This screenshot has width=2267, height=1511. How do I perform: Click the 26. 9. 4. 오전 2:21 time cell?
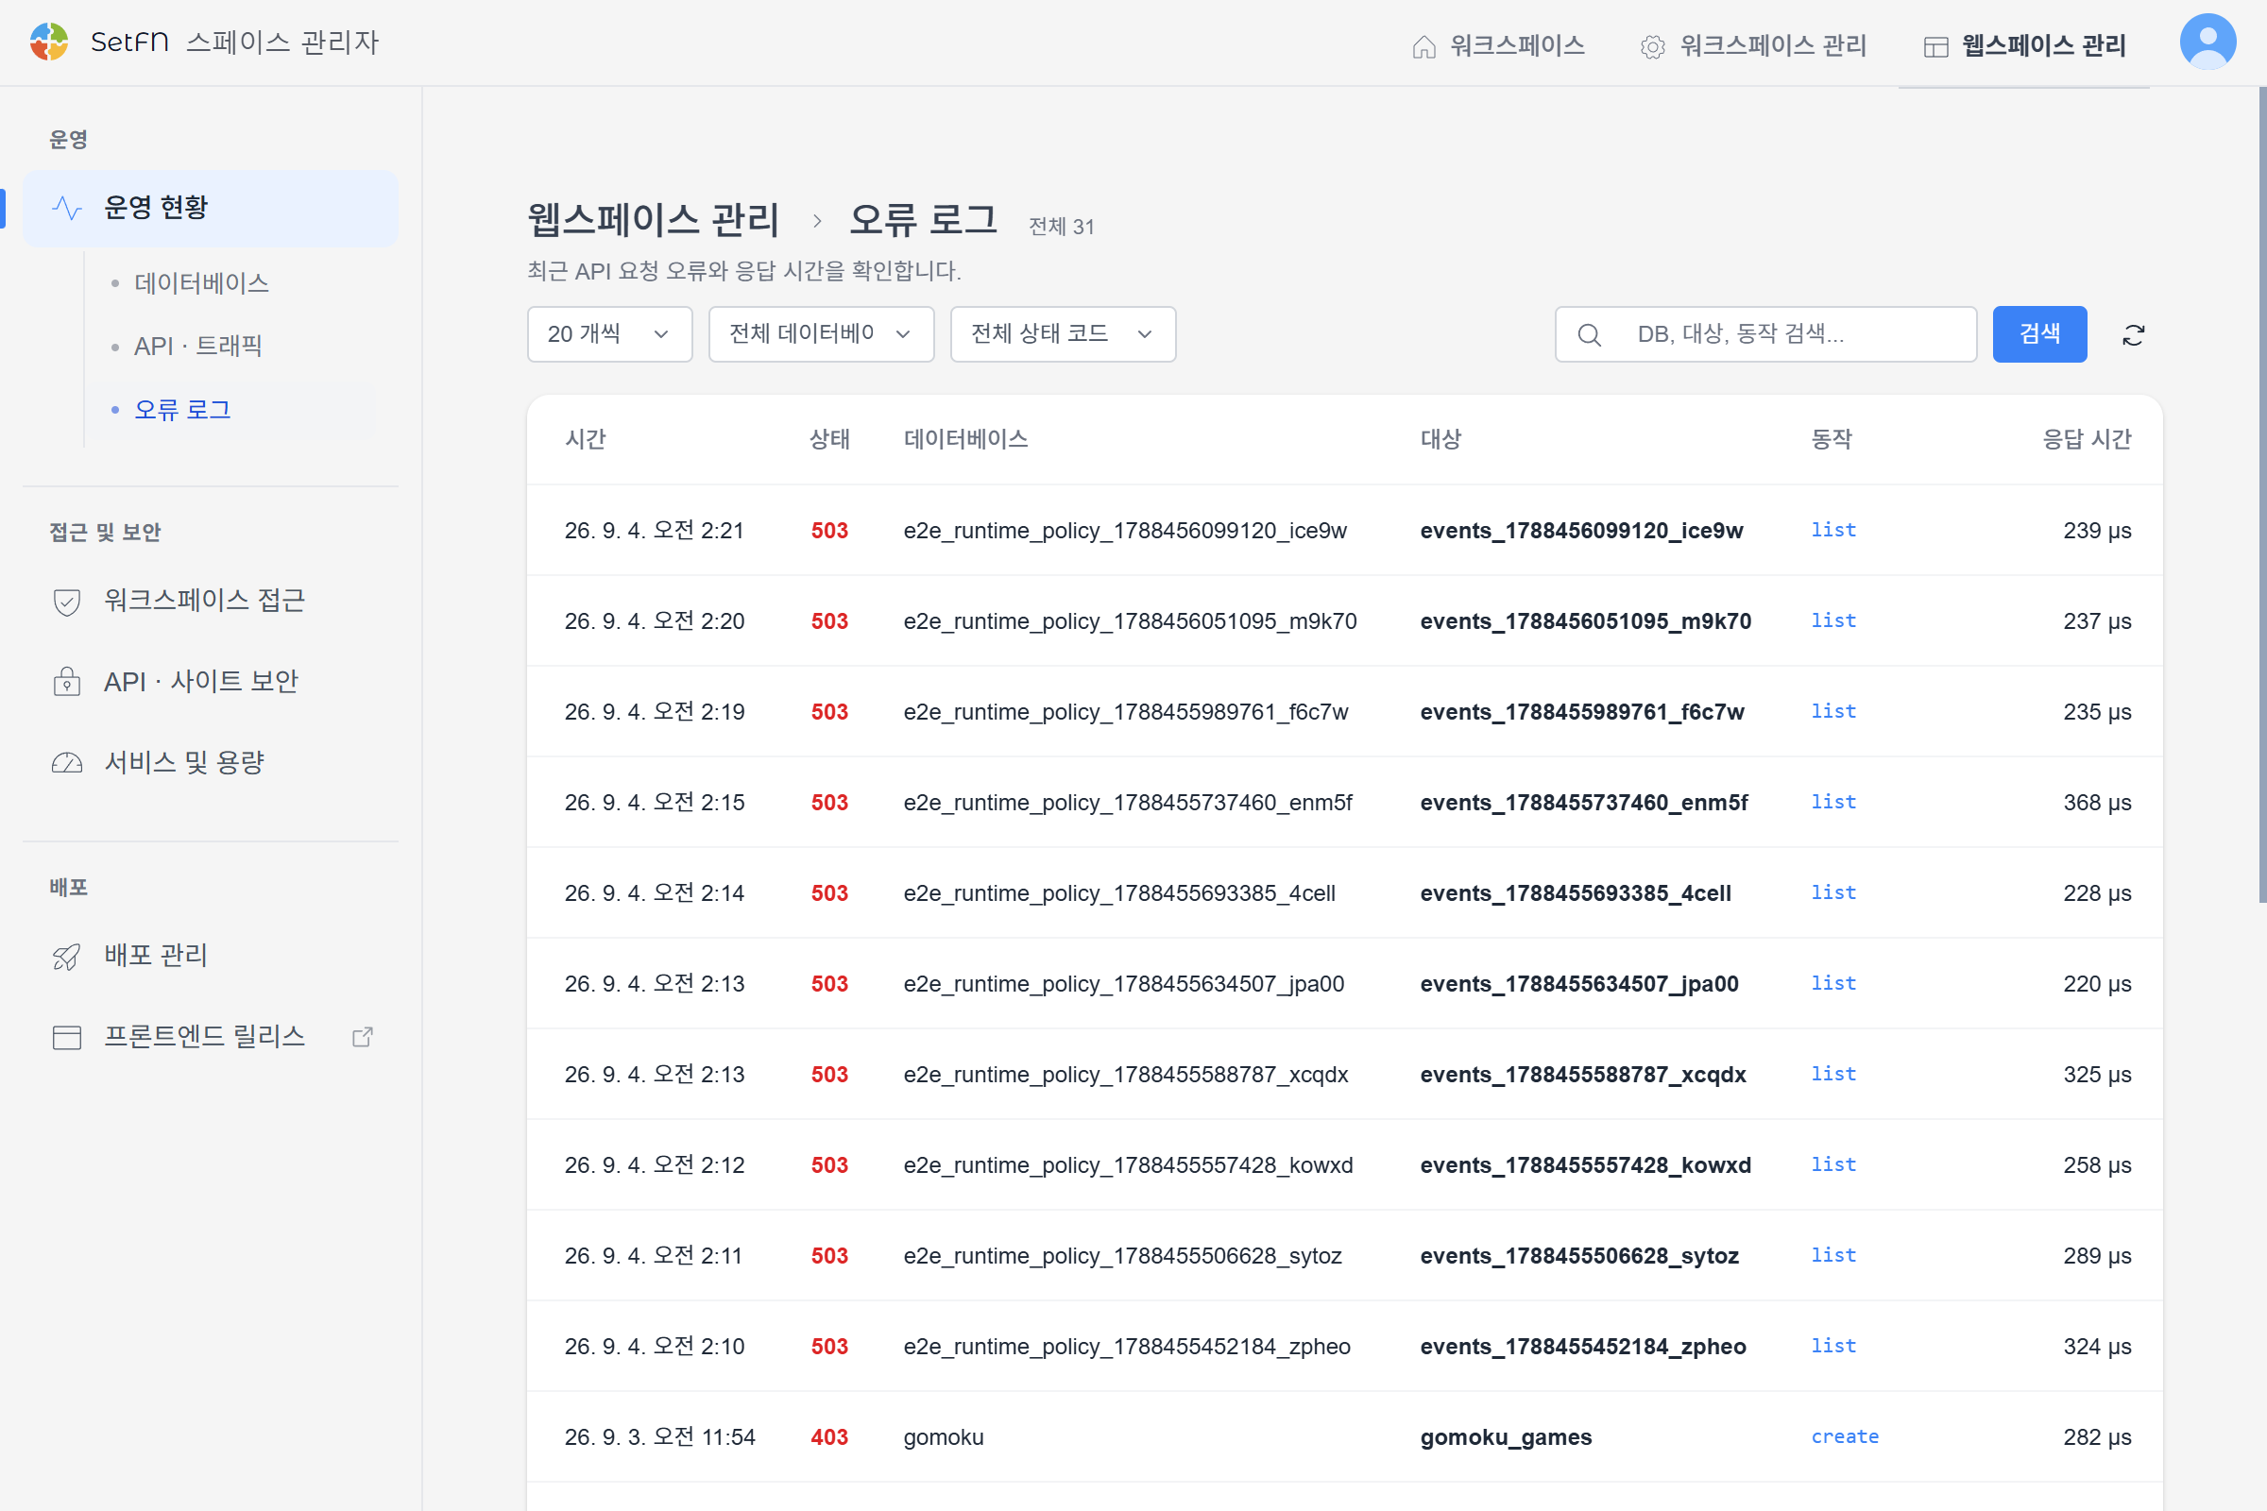[655, 531]
